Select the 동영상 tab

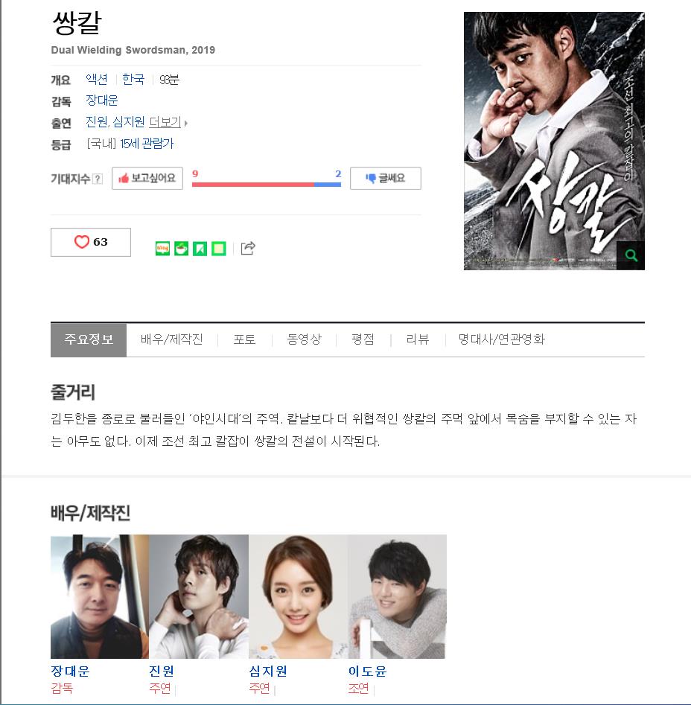304,339
